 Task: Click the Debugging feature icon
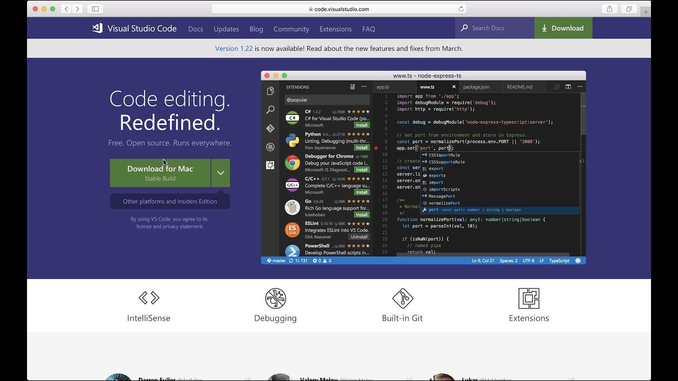tap(275, 298)
